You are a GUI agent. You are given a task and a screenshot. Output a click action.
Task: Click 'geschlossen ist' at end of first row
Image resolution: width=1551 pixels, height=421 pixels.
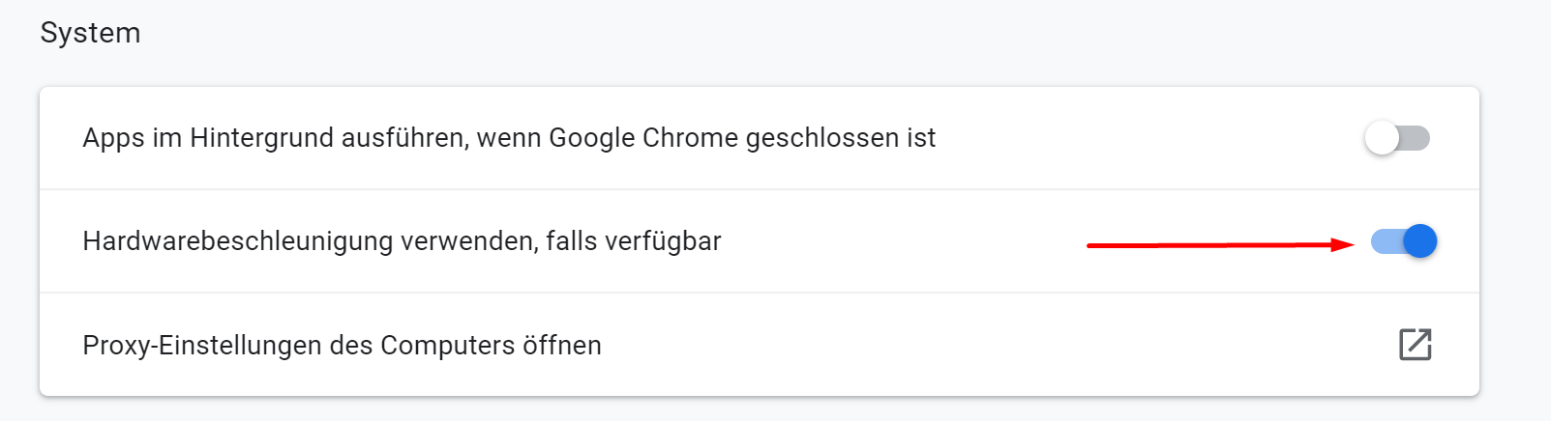tap(841, 138)
